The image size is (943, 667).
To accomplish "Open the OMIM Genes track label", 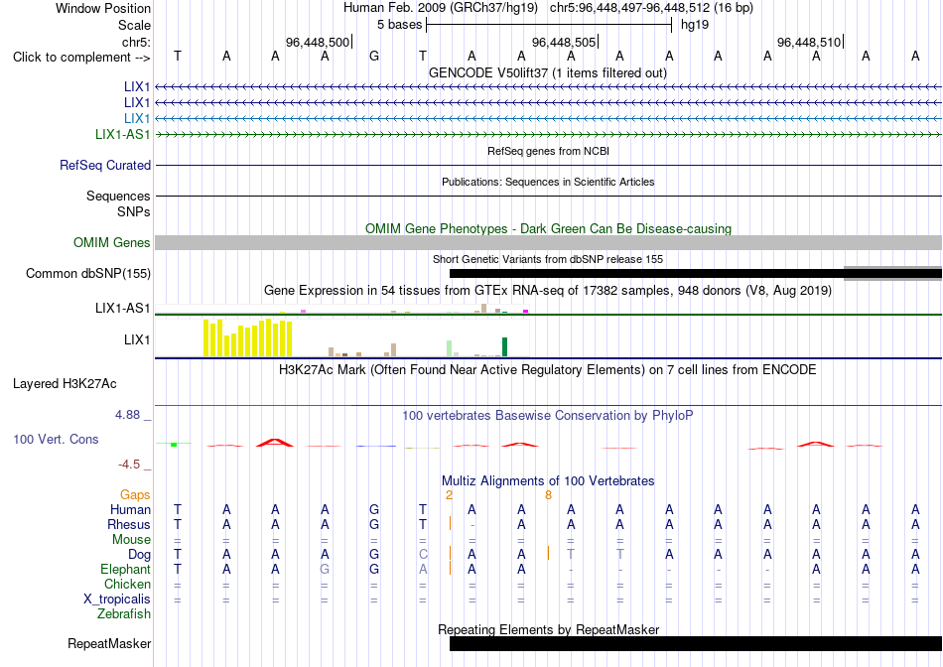I will click(x=112, y=242).
